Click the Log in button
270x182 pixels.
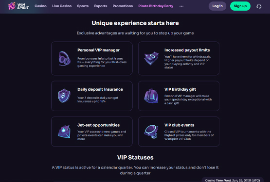217,6
